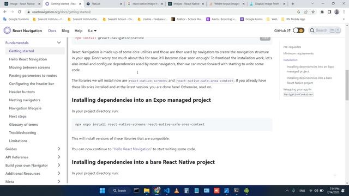Screen dimensions: 349x196
Task: Open the Google Translate bookmark
Action: click(16, 20)
